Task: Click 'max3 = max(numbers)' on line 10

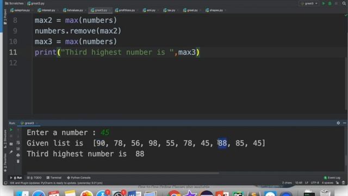Action: (76, 41)
